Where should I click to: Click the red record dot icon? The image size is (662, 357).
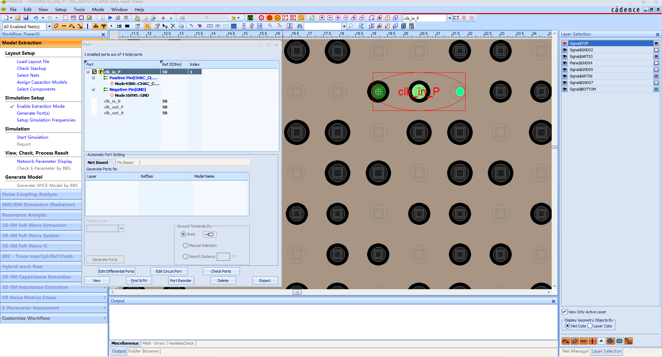(163, 18)
